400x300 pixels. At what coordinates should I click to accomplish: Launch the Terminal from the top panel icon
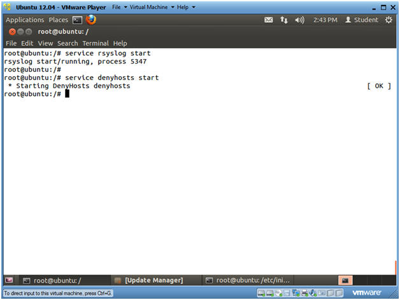(x=77, y=20)
